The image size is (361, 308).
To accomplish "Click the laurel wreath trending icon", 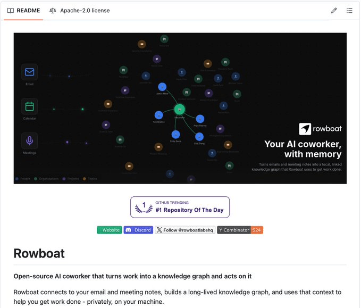I will coord(144,207).
